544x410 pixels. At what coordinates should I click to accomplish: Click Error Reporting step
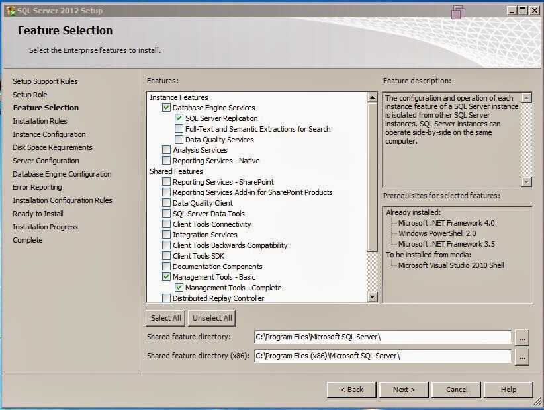coord(37,187)
